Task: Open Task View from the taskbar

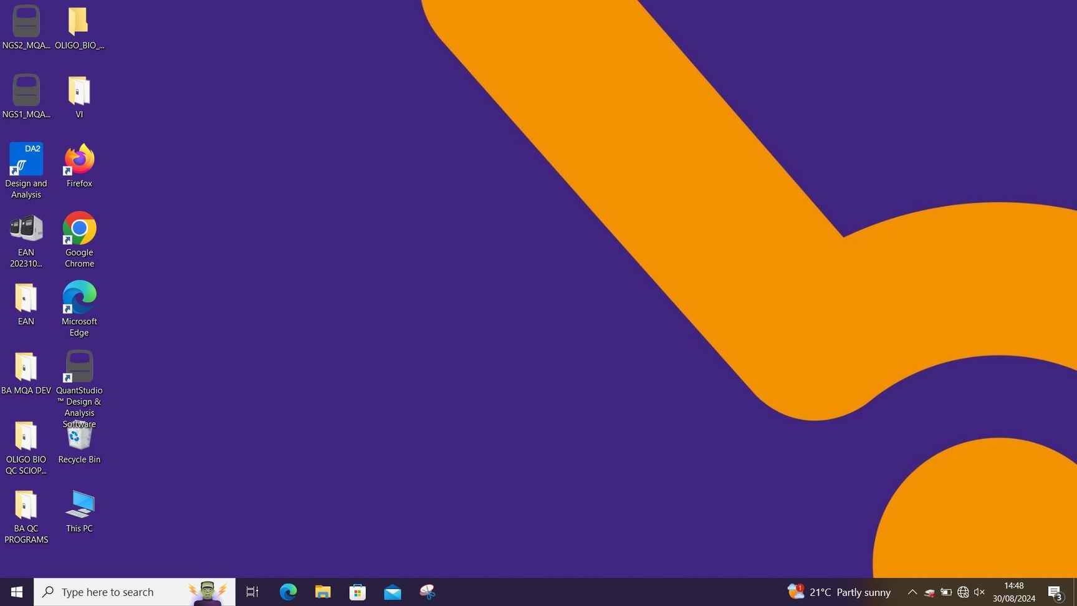Action: click(252, 592)
